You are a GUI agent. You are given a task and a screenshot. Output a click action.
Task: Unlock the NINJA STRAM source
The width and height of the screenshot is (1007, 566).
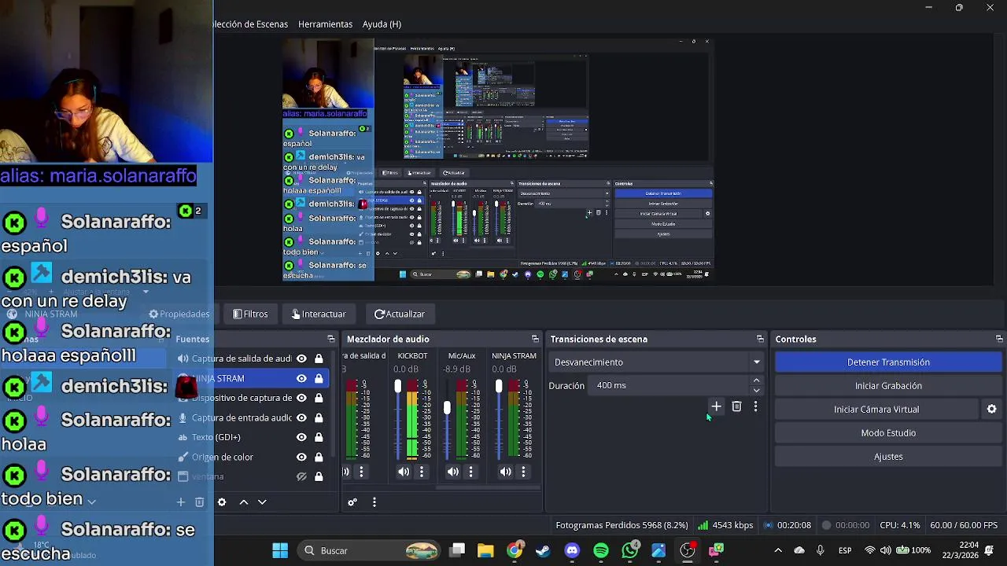tap(319, 378)
